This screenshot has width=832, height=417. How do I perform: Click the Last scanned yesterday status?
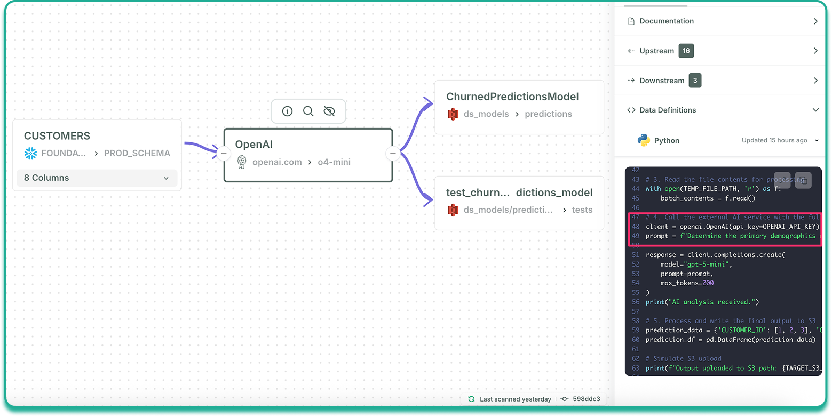pos(516,399)
